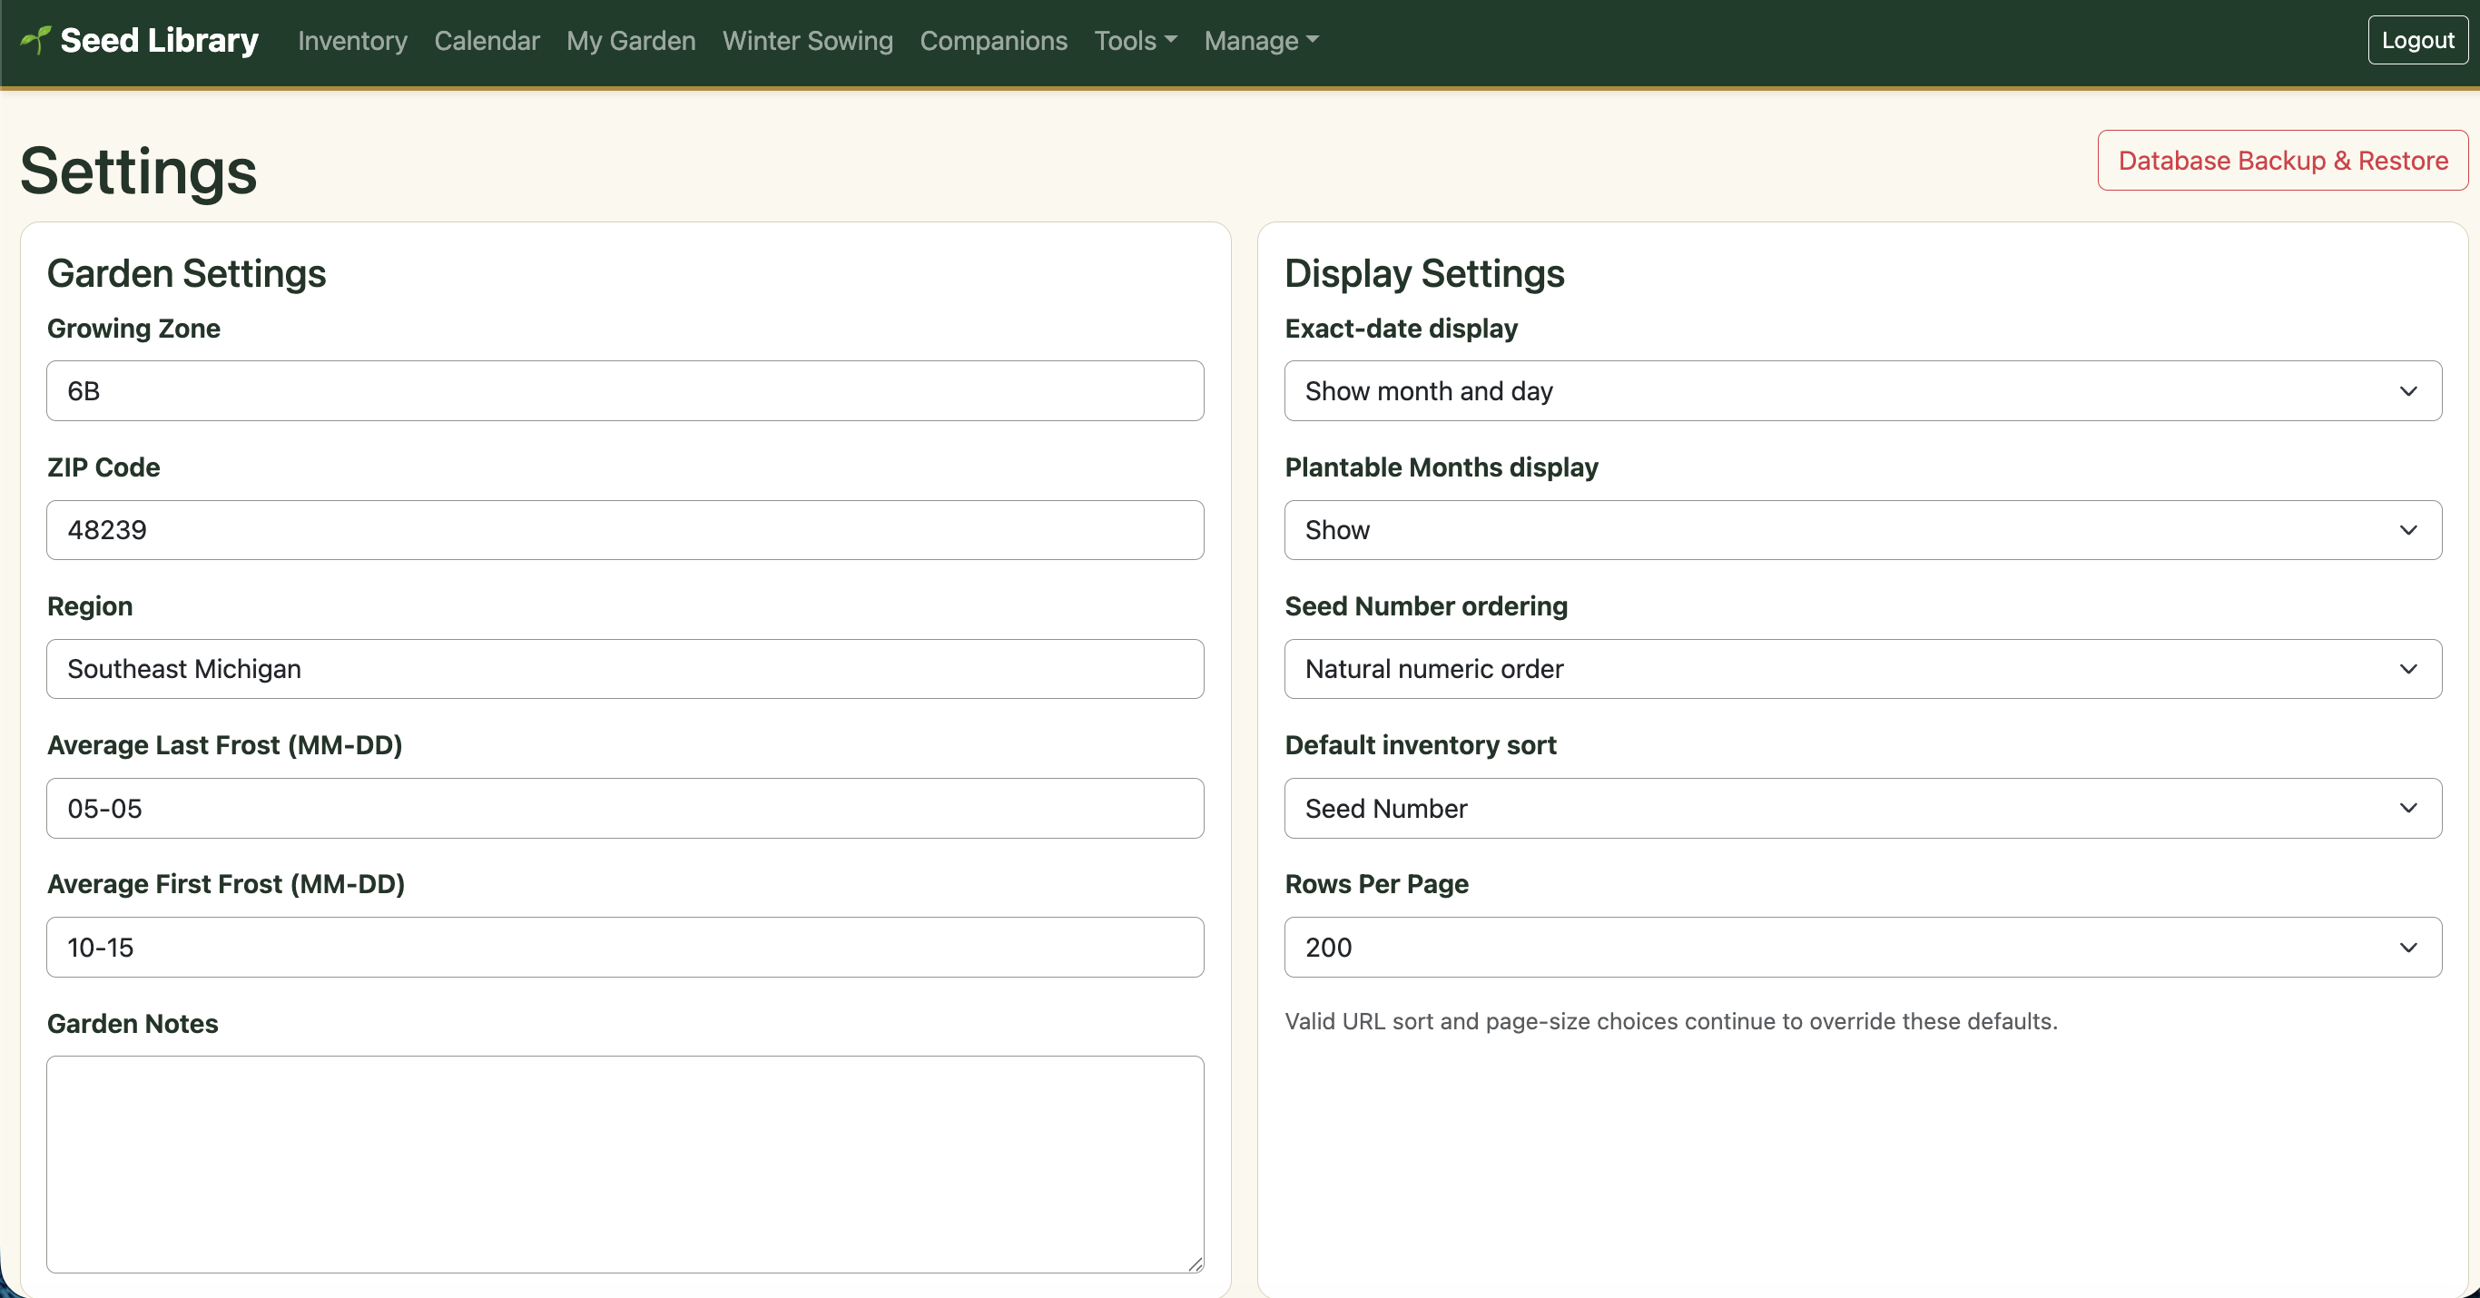Select the Average Last Frost (MM-DD) label
Viewport: 2480px width, 1298px height.
[225, 745]
